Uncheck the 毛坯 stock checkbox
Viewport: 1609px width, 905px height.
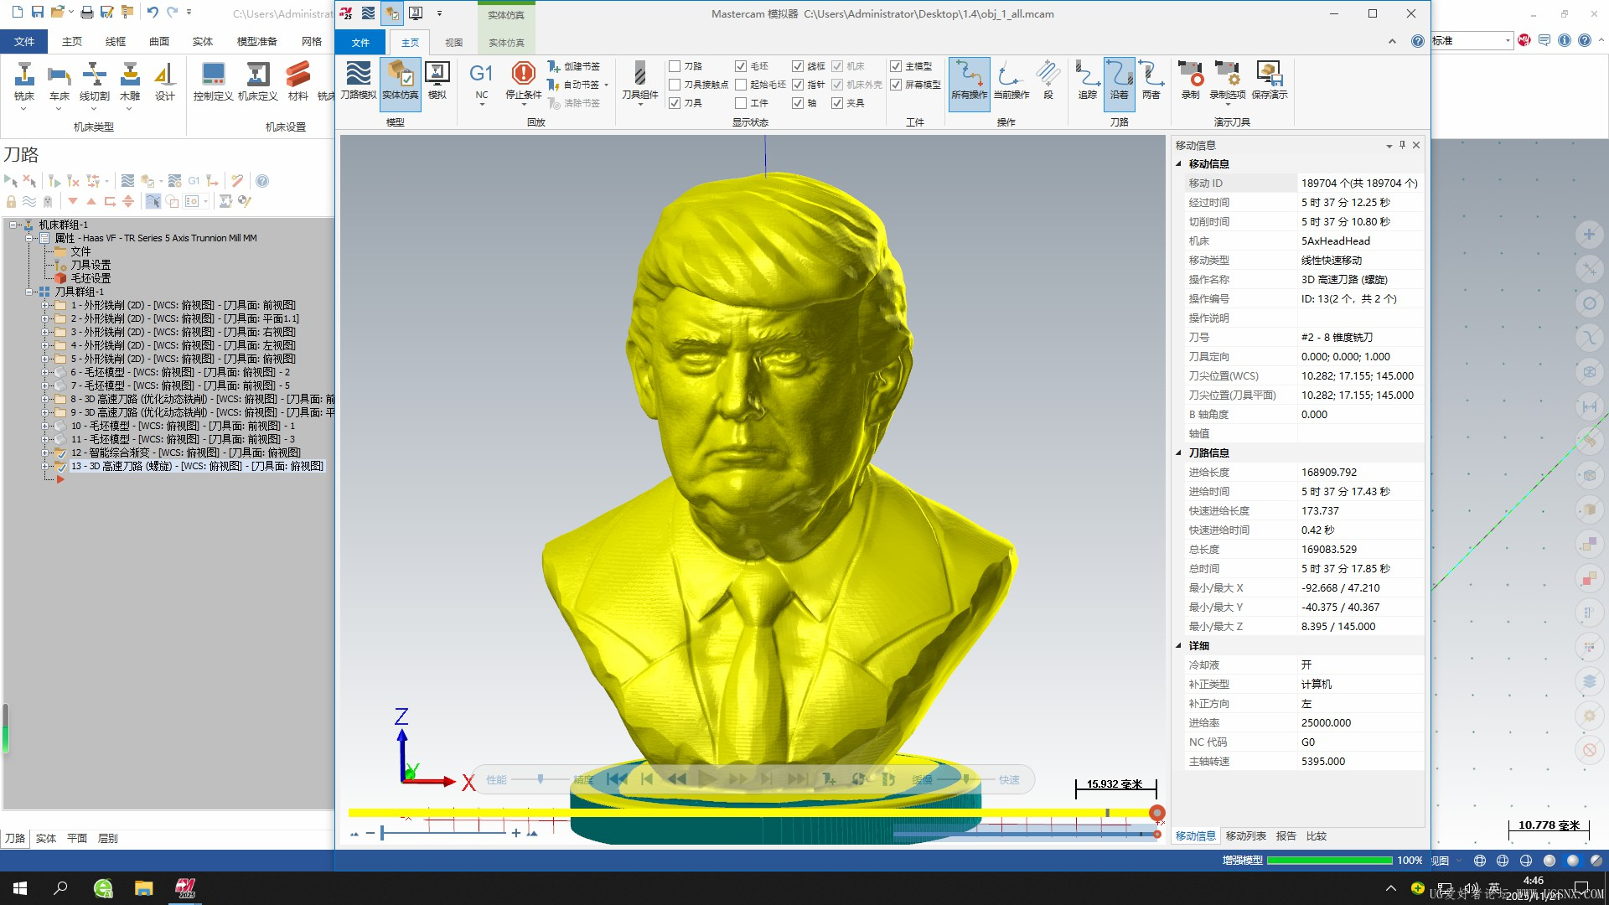pyautogui.click(x=741, y=66)
